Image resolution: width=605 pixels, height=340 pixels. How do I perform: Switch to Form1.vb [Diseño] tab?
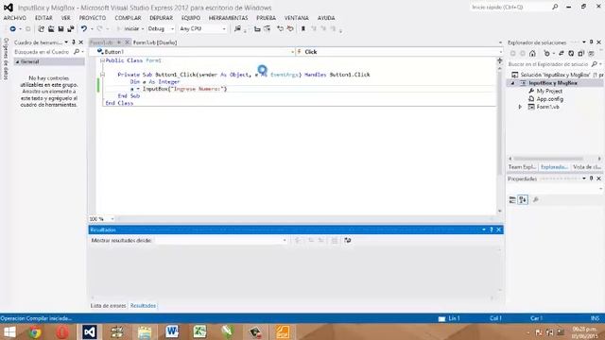point(155,42)
